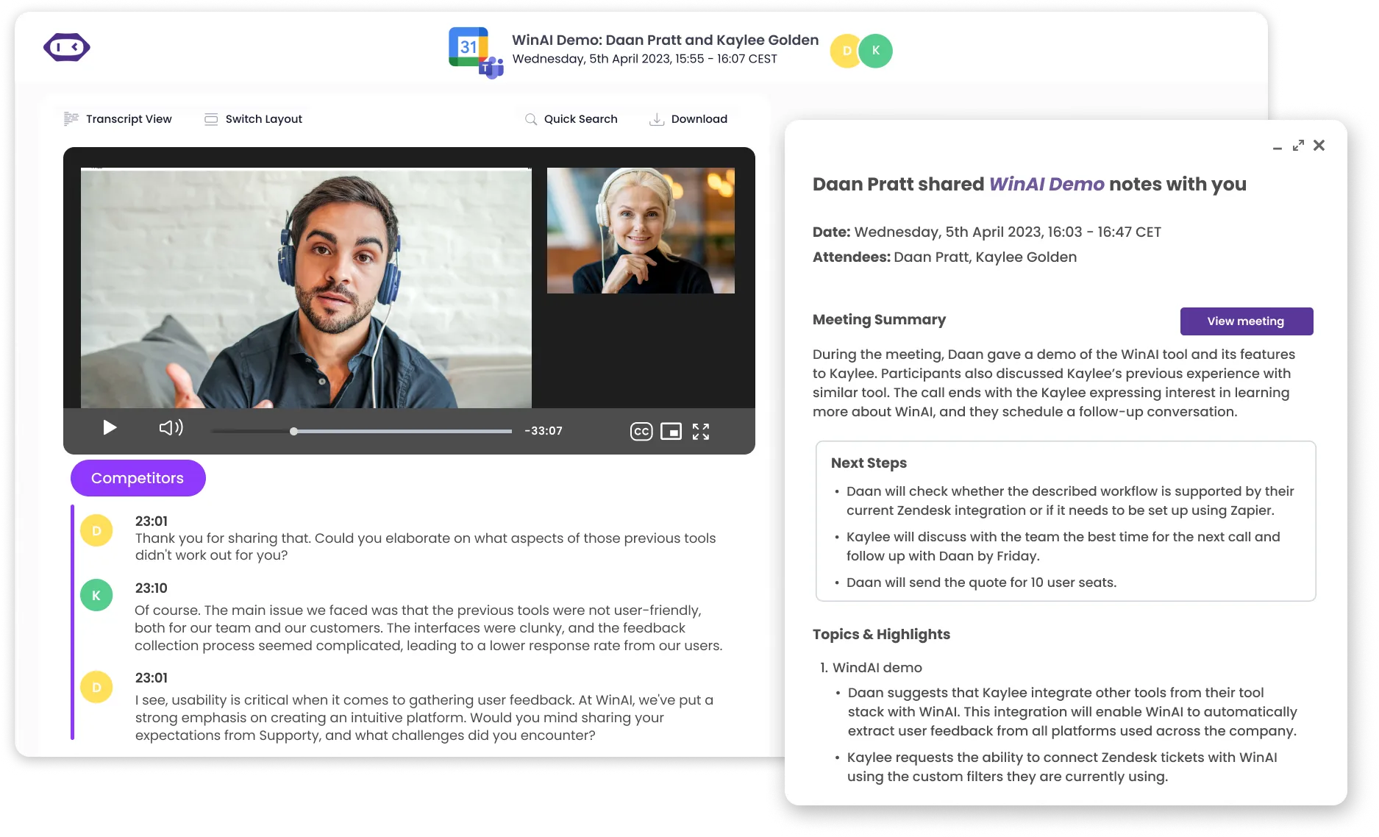This screenshot has width=1379, height=837.
Task: Click 'Kaylee requests the ability' highlight
Action: [1062, 767]
